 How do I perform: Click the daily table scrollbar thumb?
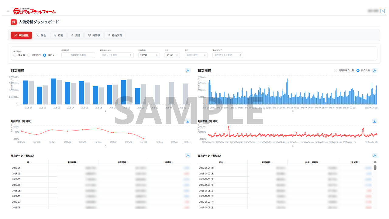(x=375, y=168)
